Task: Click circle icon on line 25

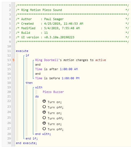Action: click(x=44, y=118)
